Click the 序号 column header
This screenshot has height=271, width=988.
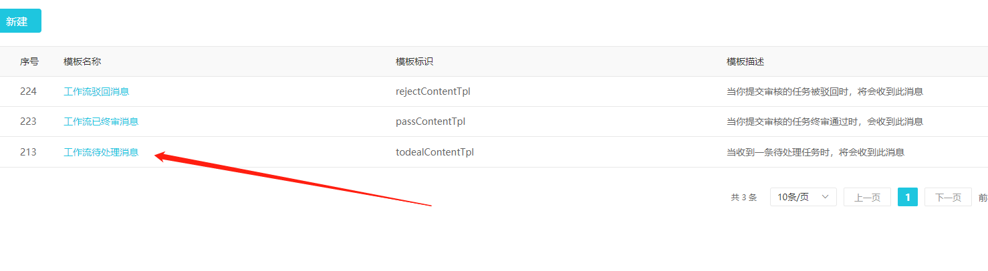(29, 61)
